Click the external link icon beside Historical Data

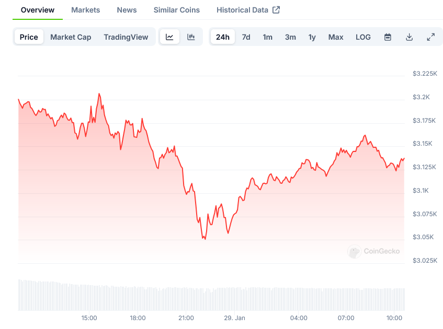pos(276,10)
